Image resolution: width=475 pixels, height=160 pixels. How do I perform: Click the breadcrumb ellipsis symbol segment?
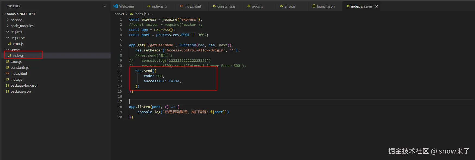[152, 14]
